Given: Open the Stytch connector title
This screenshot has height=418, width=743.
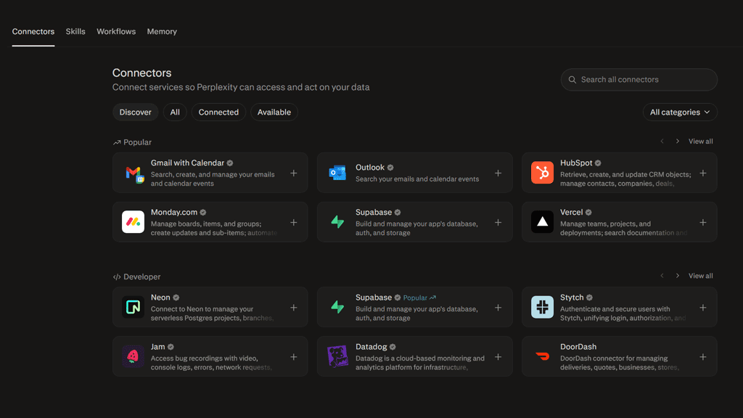Looking at the screenshot, I should point(572,297).
